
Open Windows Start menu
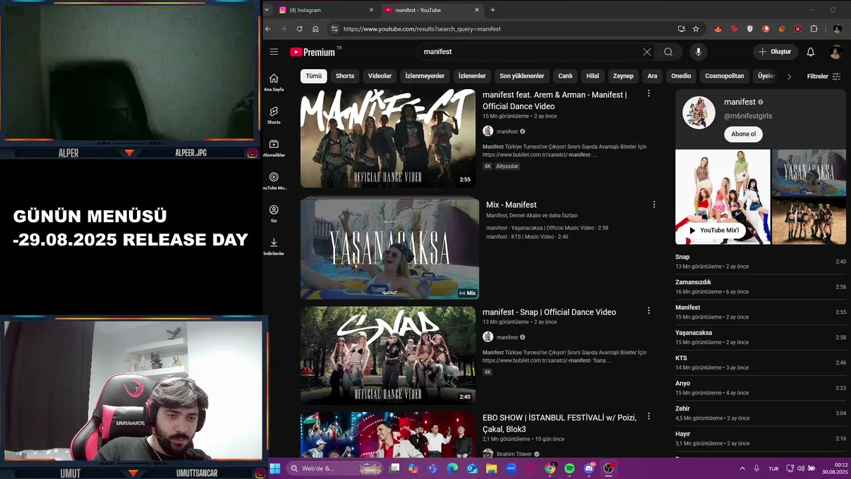click(x=275, y=468)
